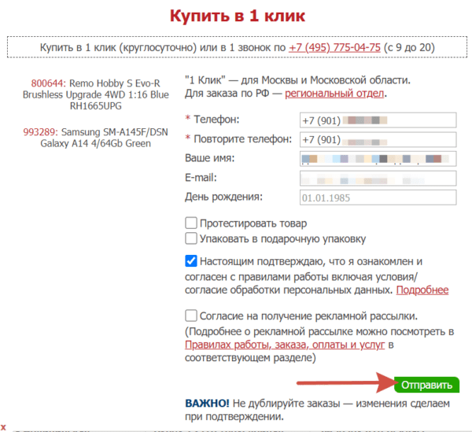Viewport: 472px width, 432px height.
Task: Open the Подробнее personal data link
Action: tap(422, 290)
